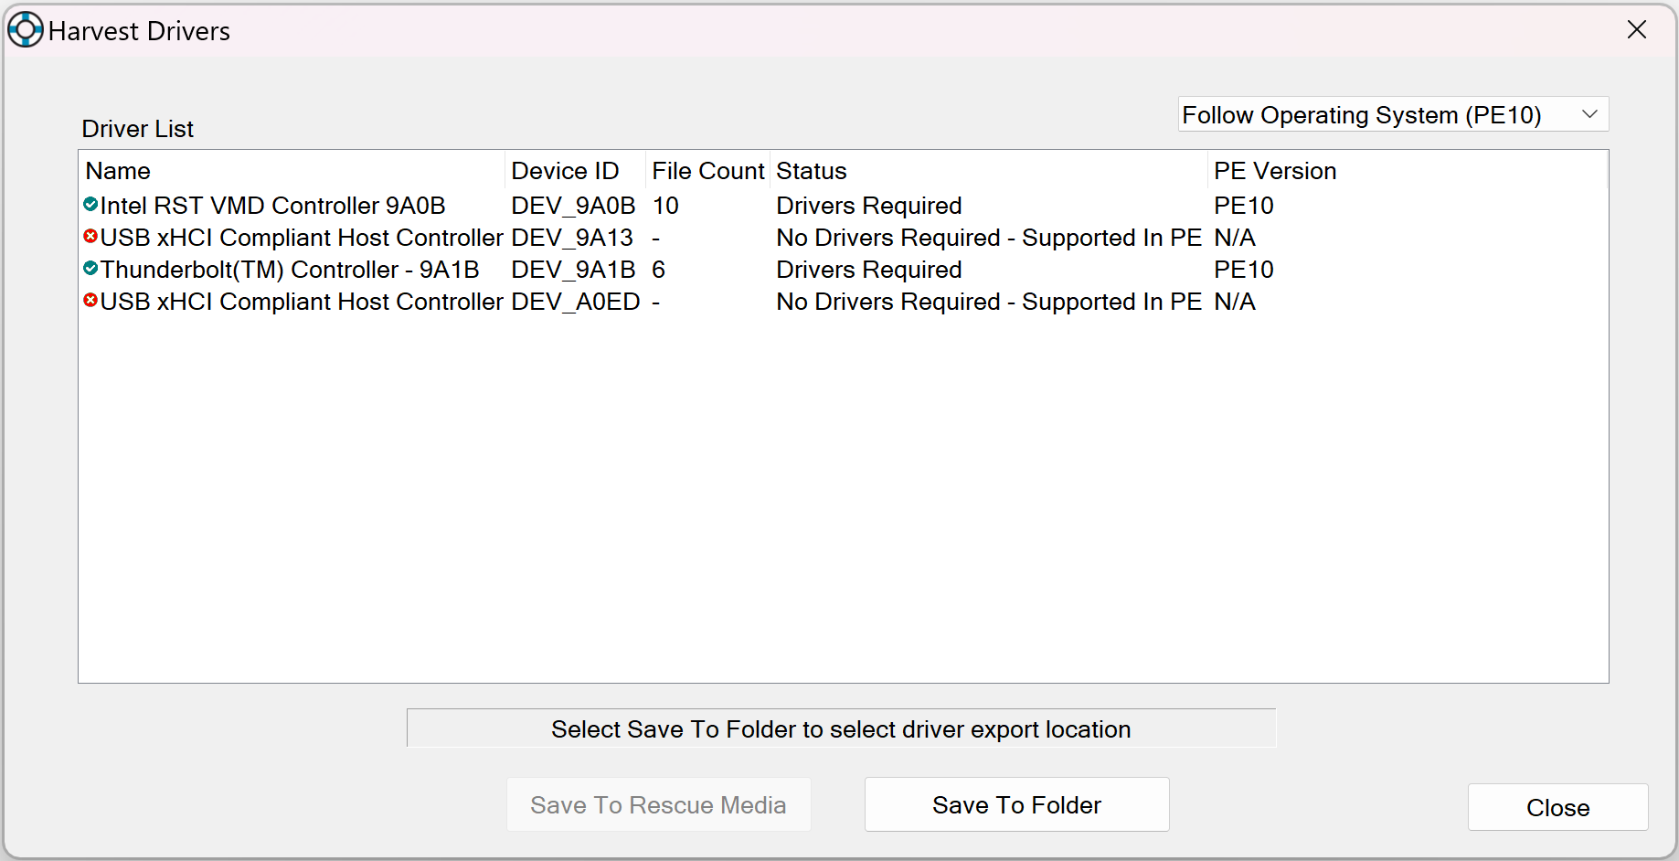1679x861 pixels.
Task: Select the Thunderbolt(TM) Controller - 9A1B row
Action: coord(290,270)
